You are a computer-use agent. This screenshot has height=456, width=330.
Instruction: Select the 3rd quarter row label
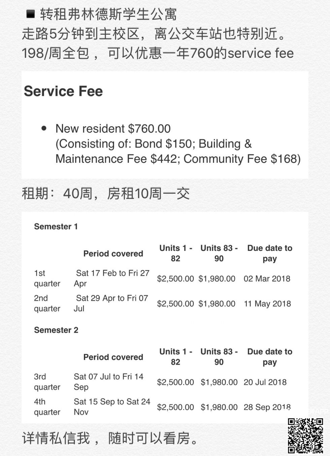[x=47, y=382]
